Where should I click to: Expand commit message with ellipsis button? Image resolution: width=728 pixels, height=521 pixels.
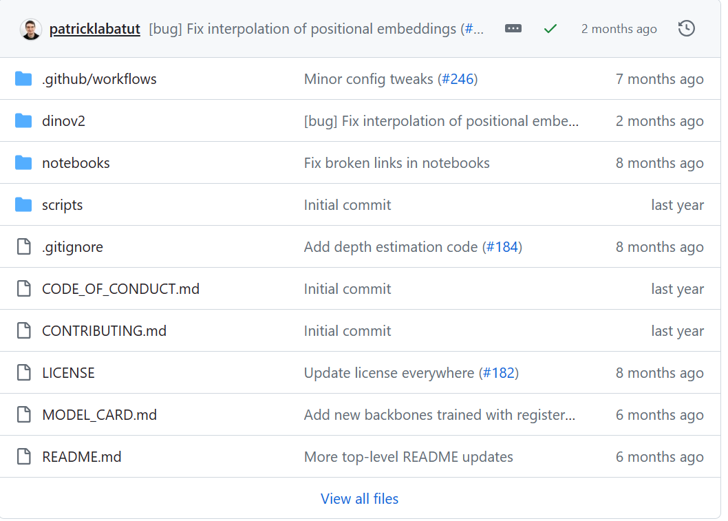click(x=513, y=29)
